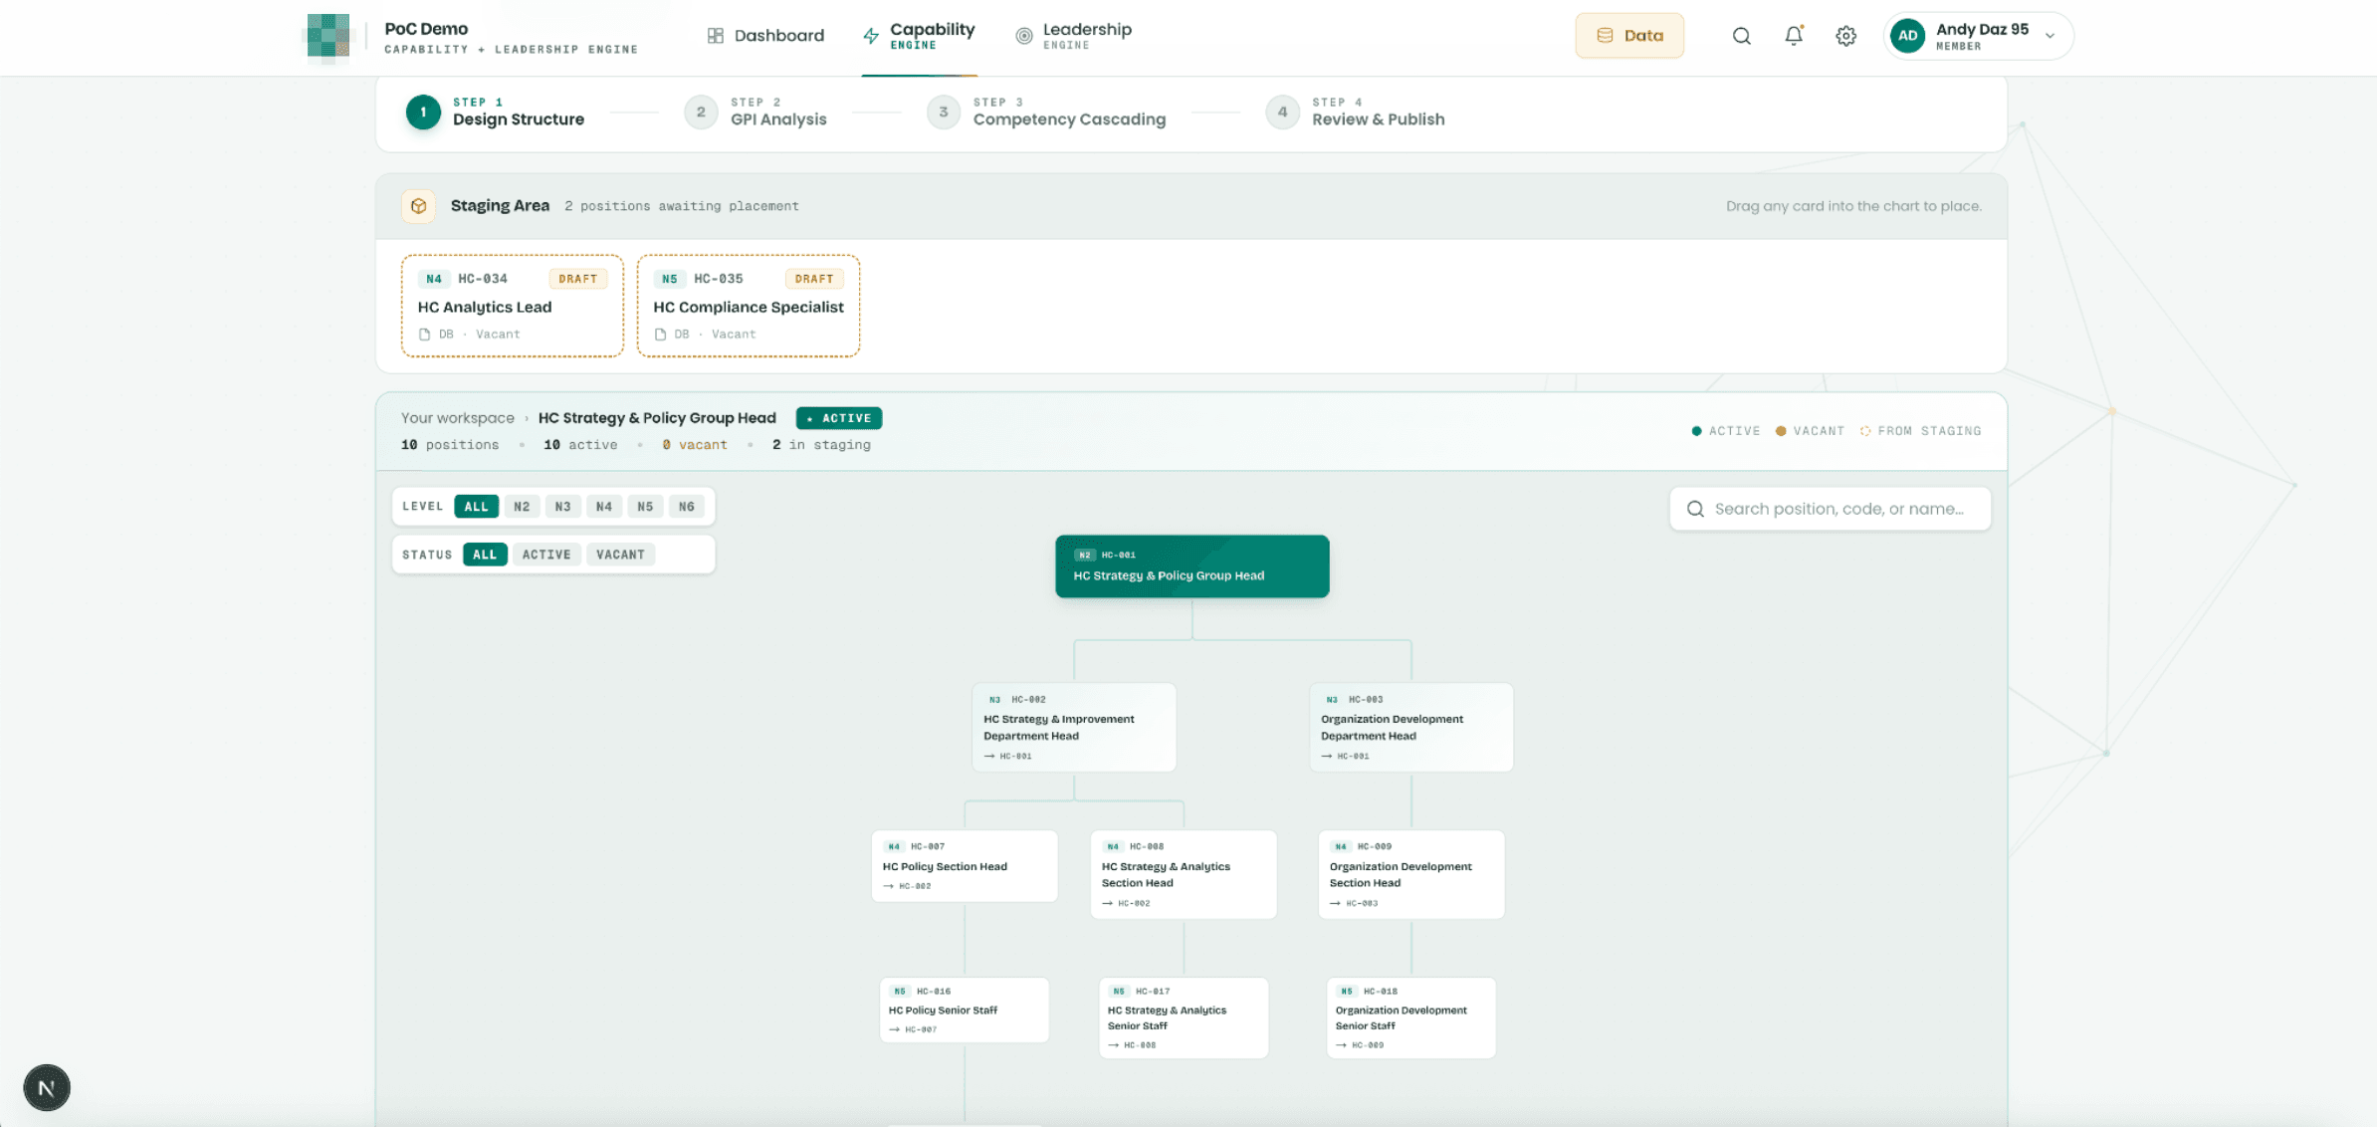Image resolution: width=2377 pixels, height=1127 pixels.
Task: Select the Organization Development Senior Staff node
Action: [x=1411, y=1017]
